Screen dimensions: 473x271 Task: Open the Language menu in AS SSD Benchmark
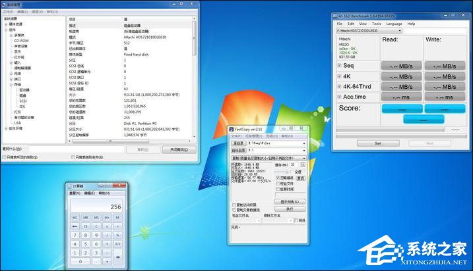[x=394, y=24]
